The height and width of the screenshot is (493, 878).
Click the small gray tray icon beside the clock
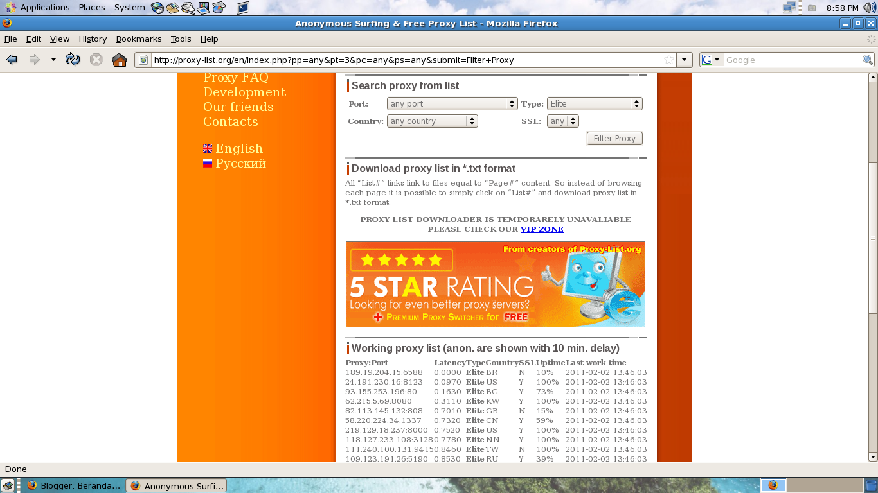click(812, 8)
